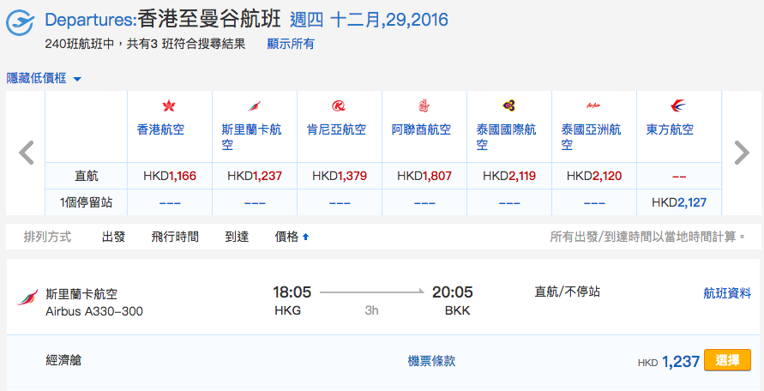Click the 直航/不停站 label
Screen dimensions: 764x391
[567, 292]
